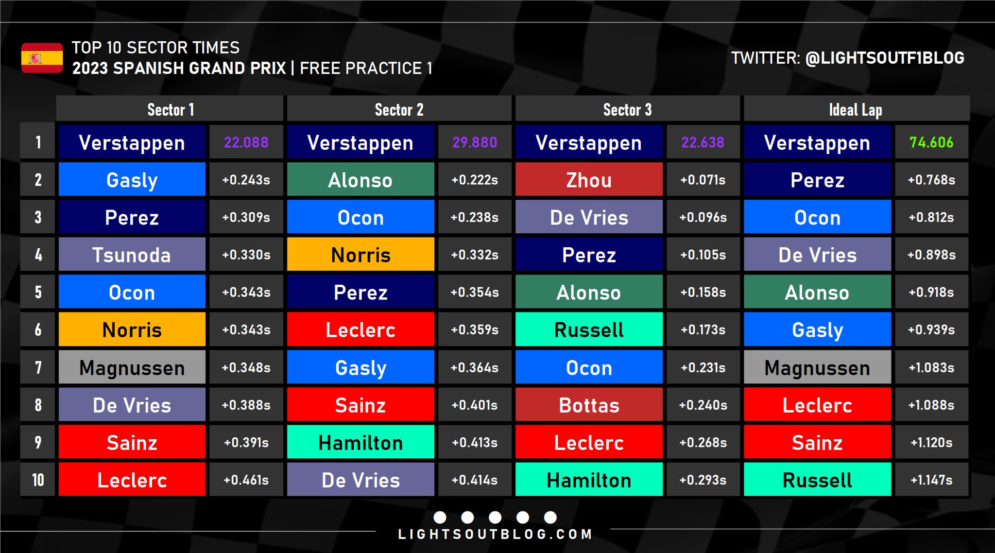Screen dimensions: 995x553
Task: Open the @LIGHTSOUTF1BLOG Twitter handle
Action: (x=884, y=58)
